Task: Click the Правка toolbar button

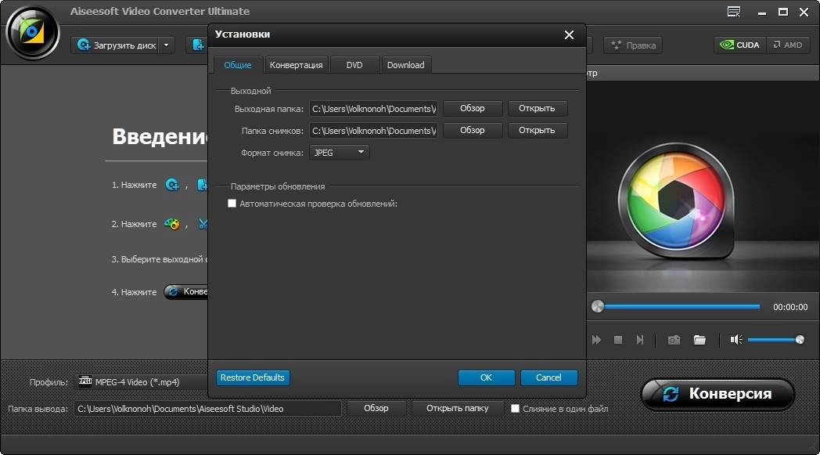Action: pyautogui.click(x=633, y=45)
